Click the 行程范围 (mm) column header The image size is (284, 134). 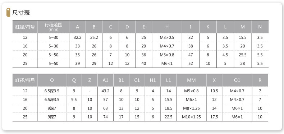tap(54, 27)
